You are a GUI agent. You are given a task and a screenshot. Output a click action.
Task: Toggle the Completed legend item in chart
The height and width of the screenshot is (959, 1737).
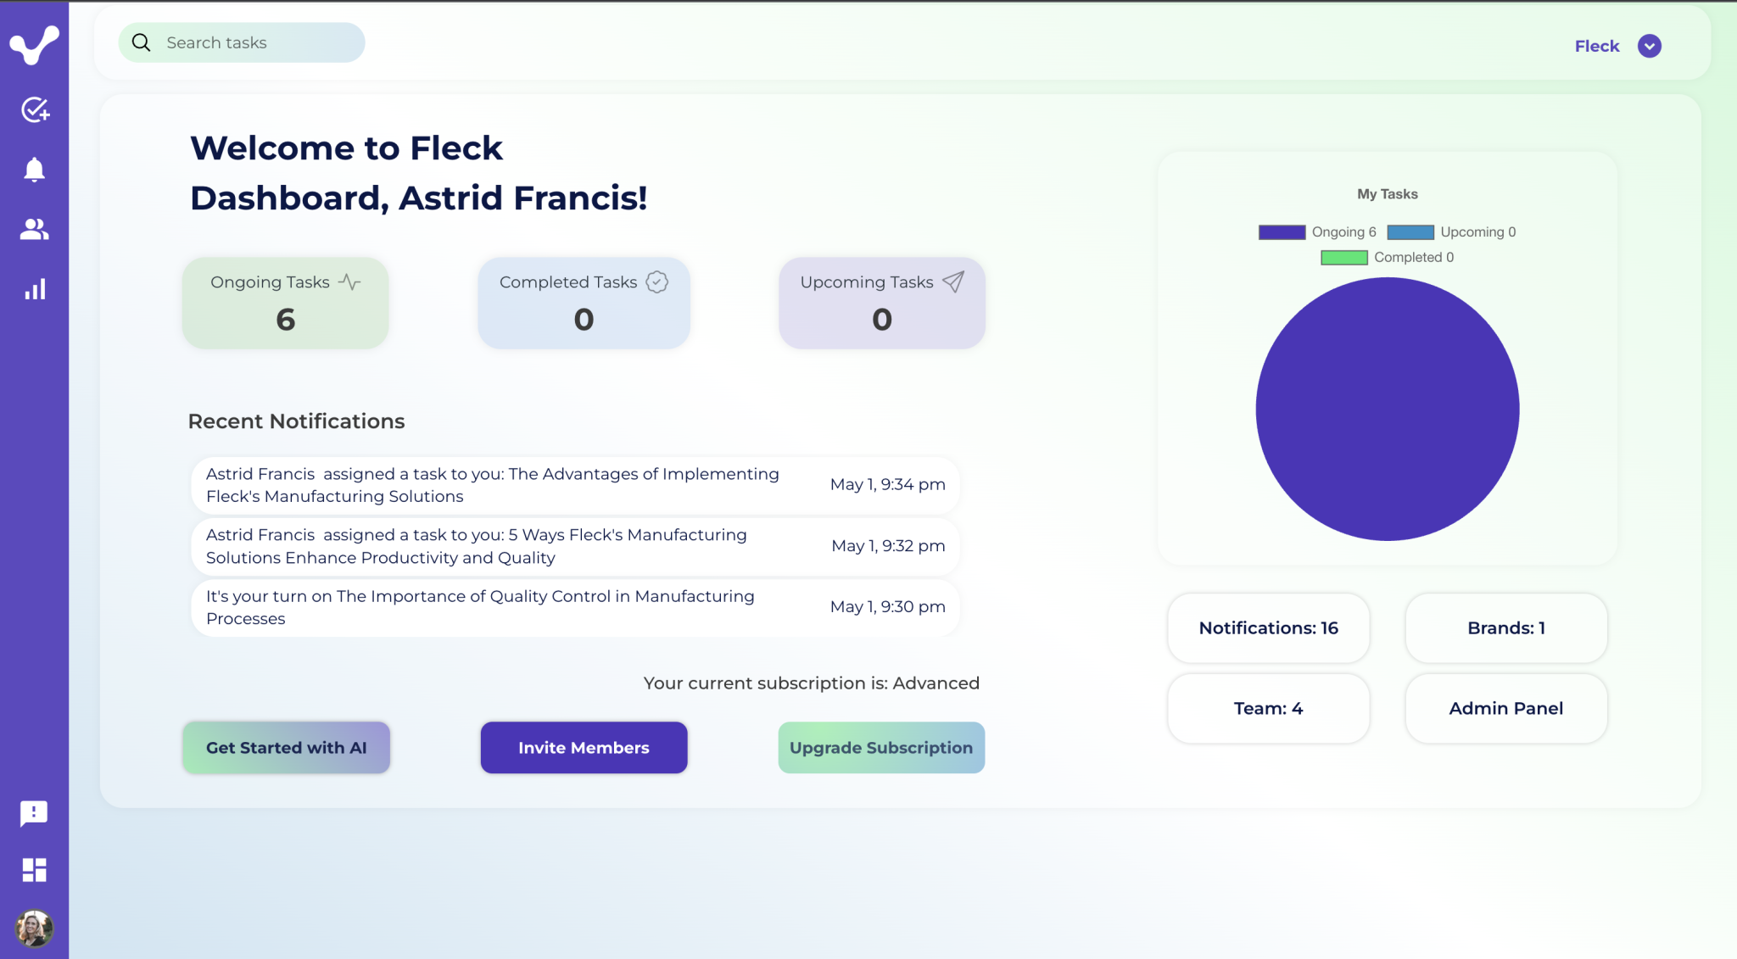(1387, 258)
